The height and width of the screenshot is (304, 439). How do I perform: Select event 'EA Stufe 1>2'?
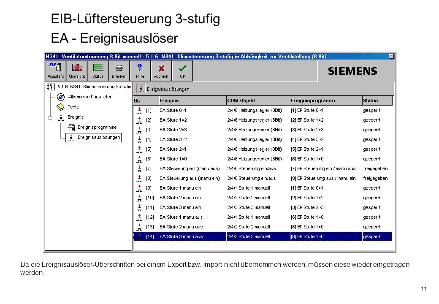pyautogui.click(x=173, y=120)
